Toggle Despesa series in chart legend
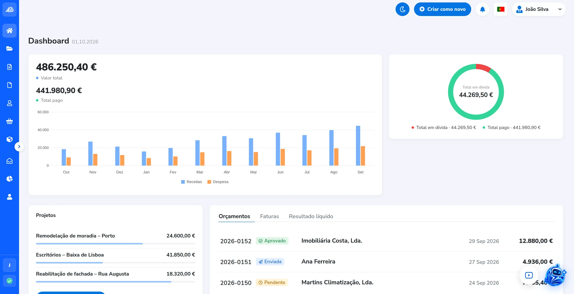 click(218, 182)
